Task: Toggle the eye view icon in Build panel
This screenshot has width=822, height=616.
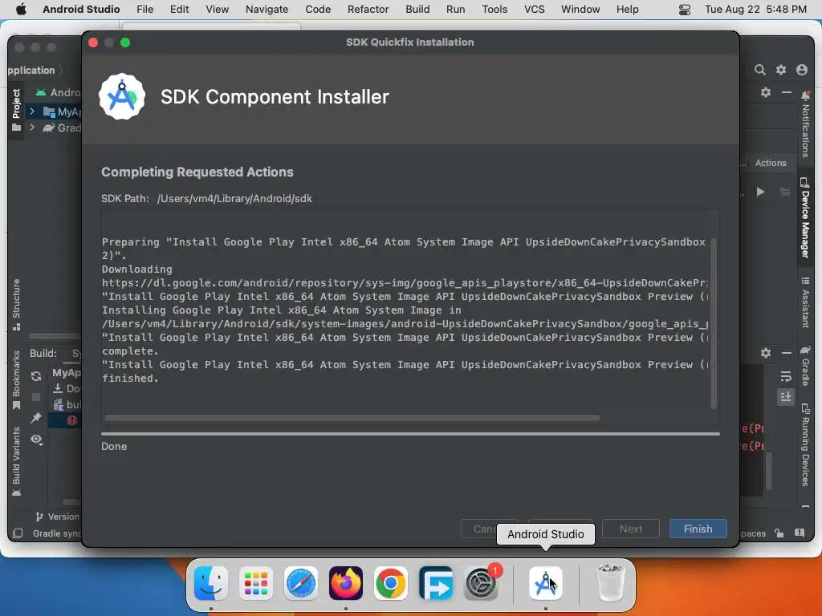Action: coord(35,439)
